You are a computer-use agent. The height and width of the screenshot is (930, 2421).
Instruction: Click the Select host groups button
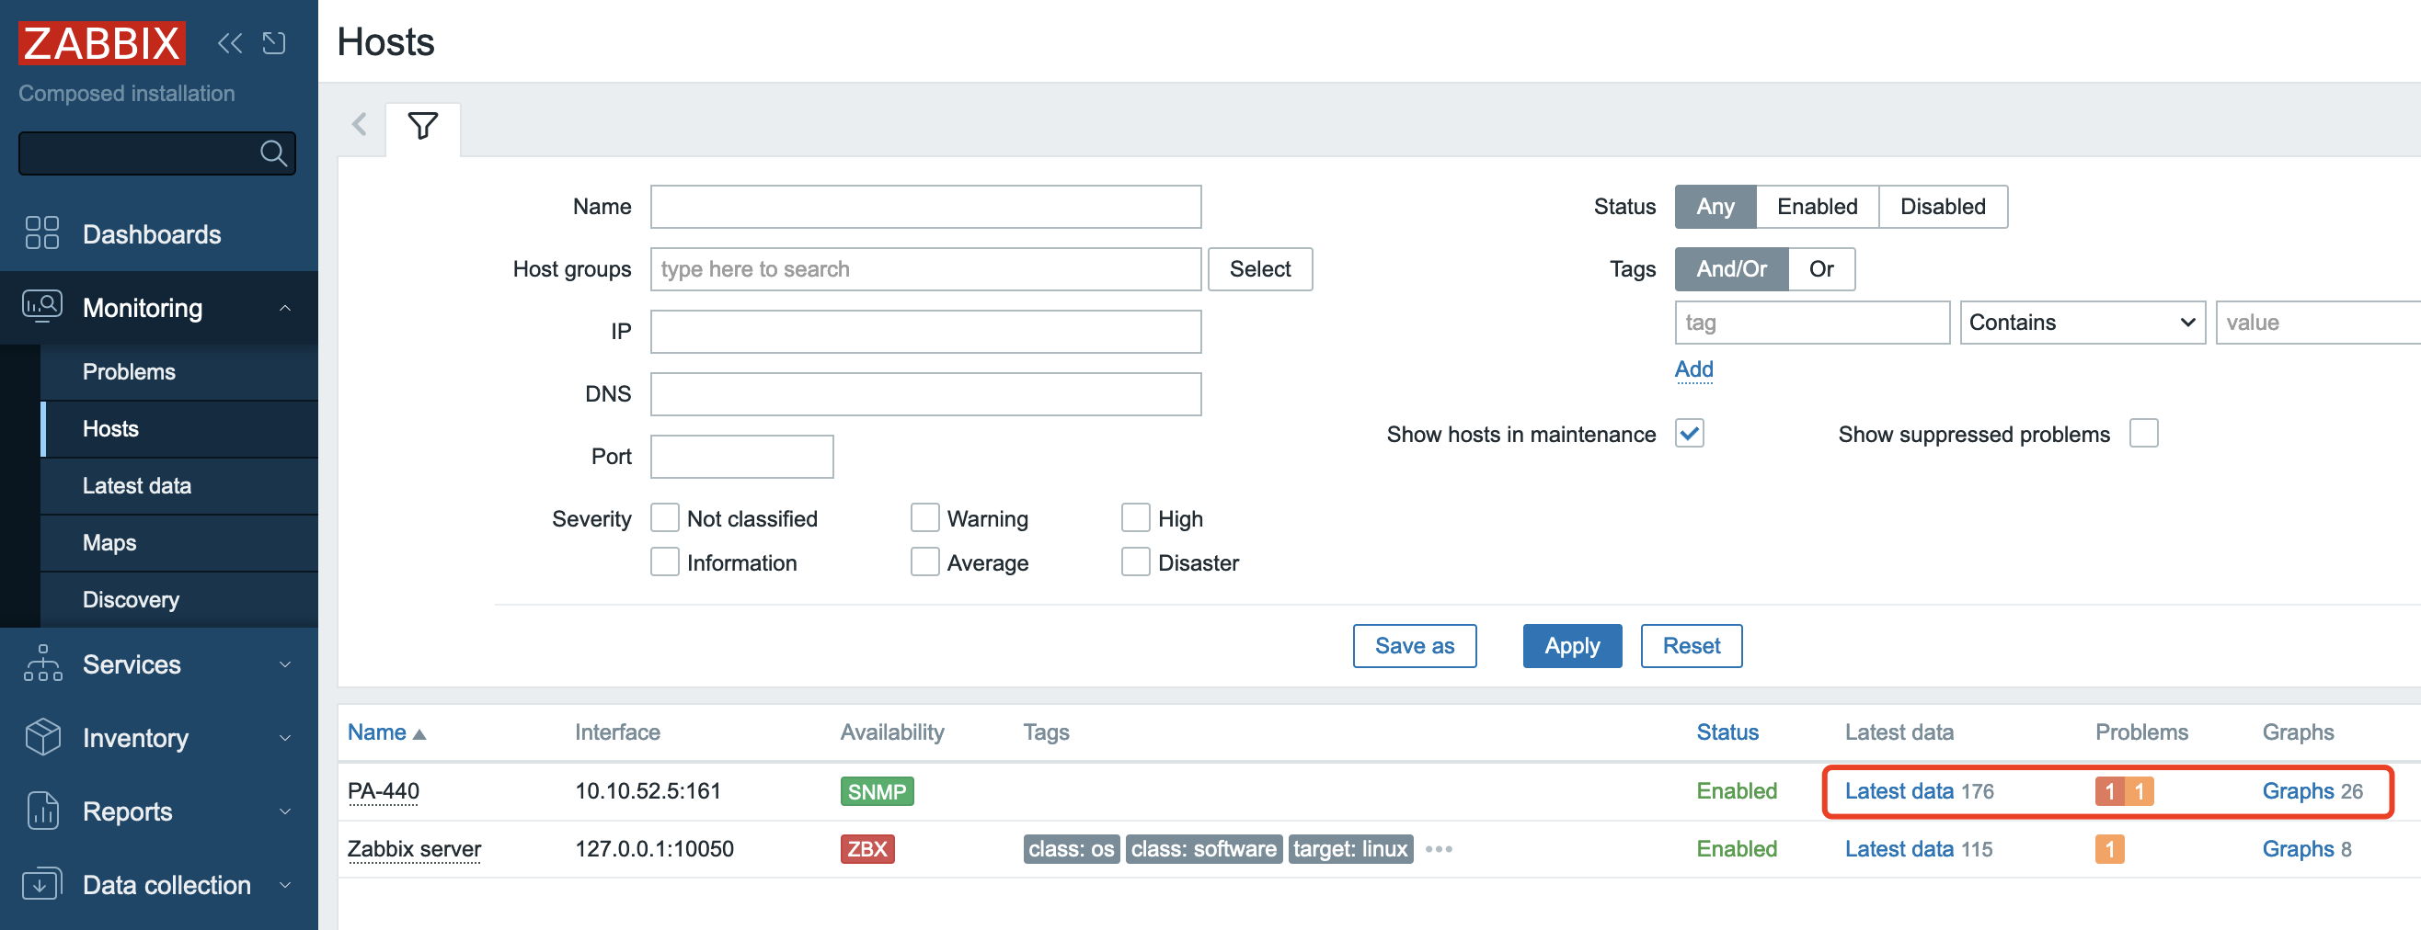coord(1259,269)
